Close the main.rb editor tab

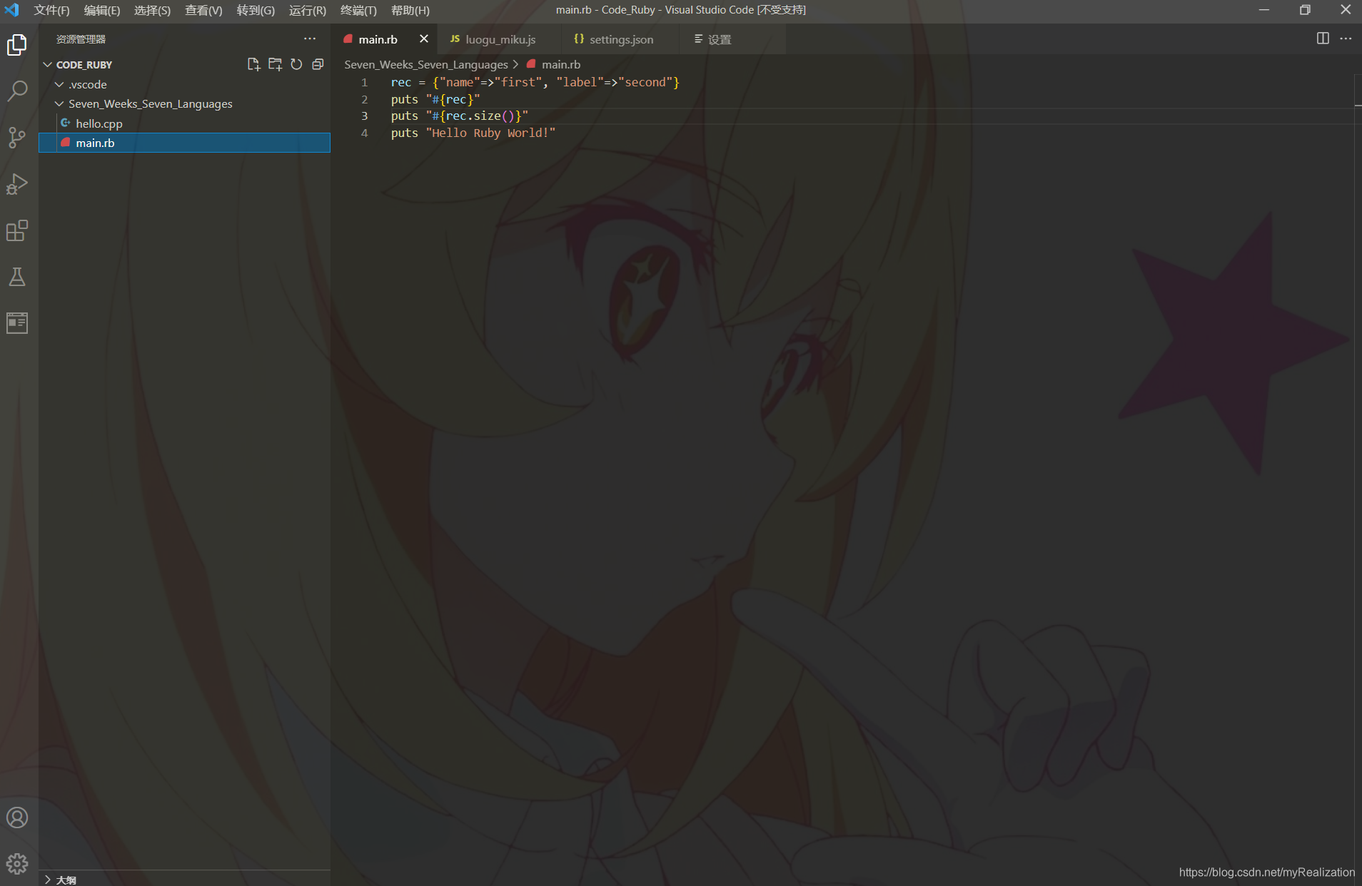coord(424,39)
